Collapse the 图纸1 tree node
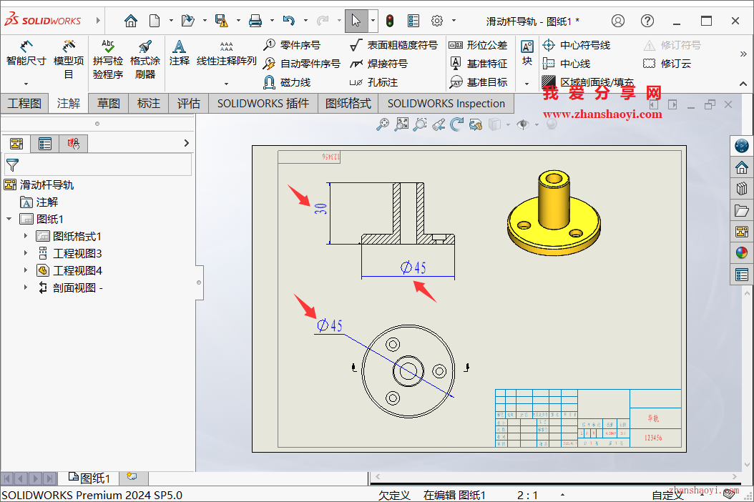This screenshot has height=502, width=754. tap(9, 219)
